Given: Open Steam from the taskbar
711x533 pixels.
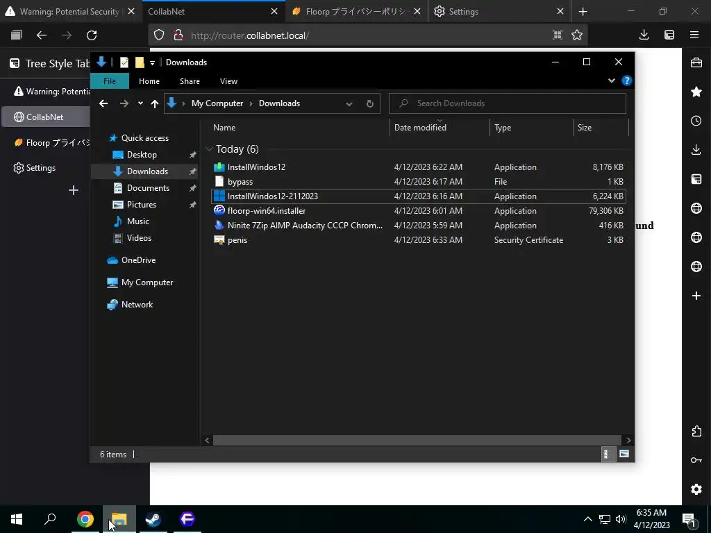Looking at the screenshot, I should [153, 519].
